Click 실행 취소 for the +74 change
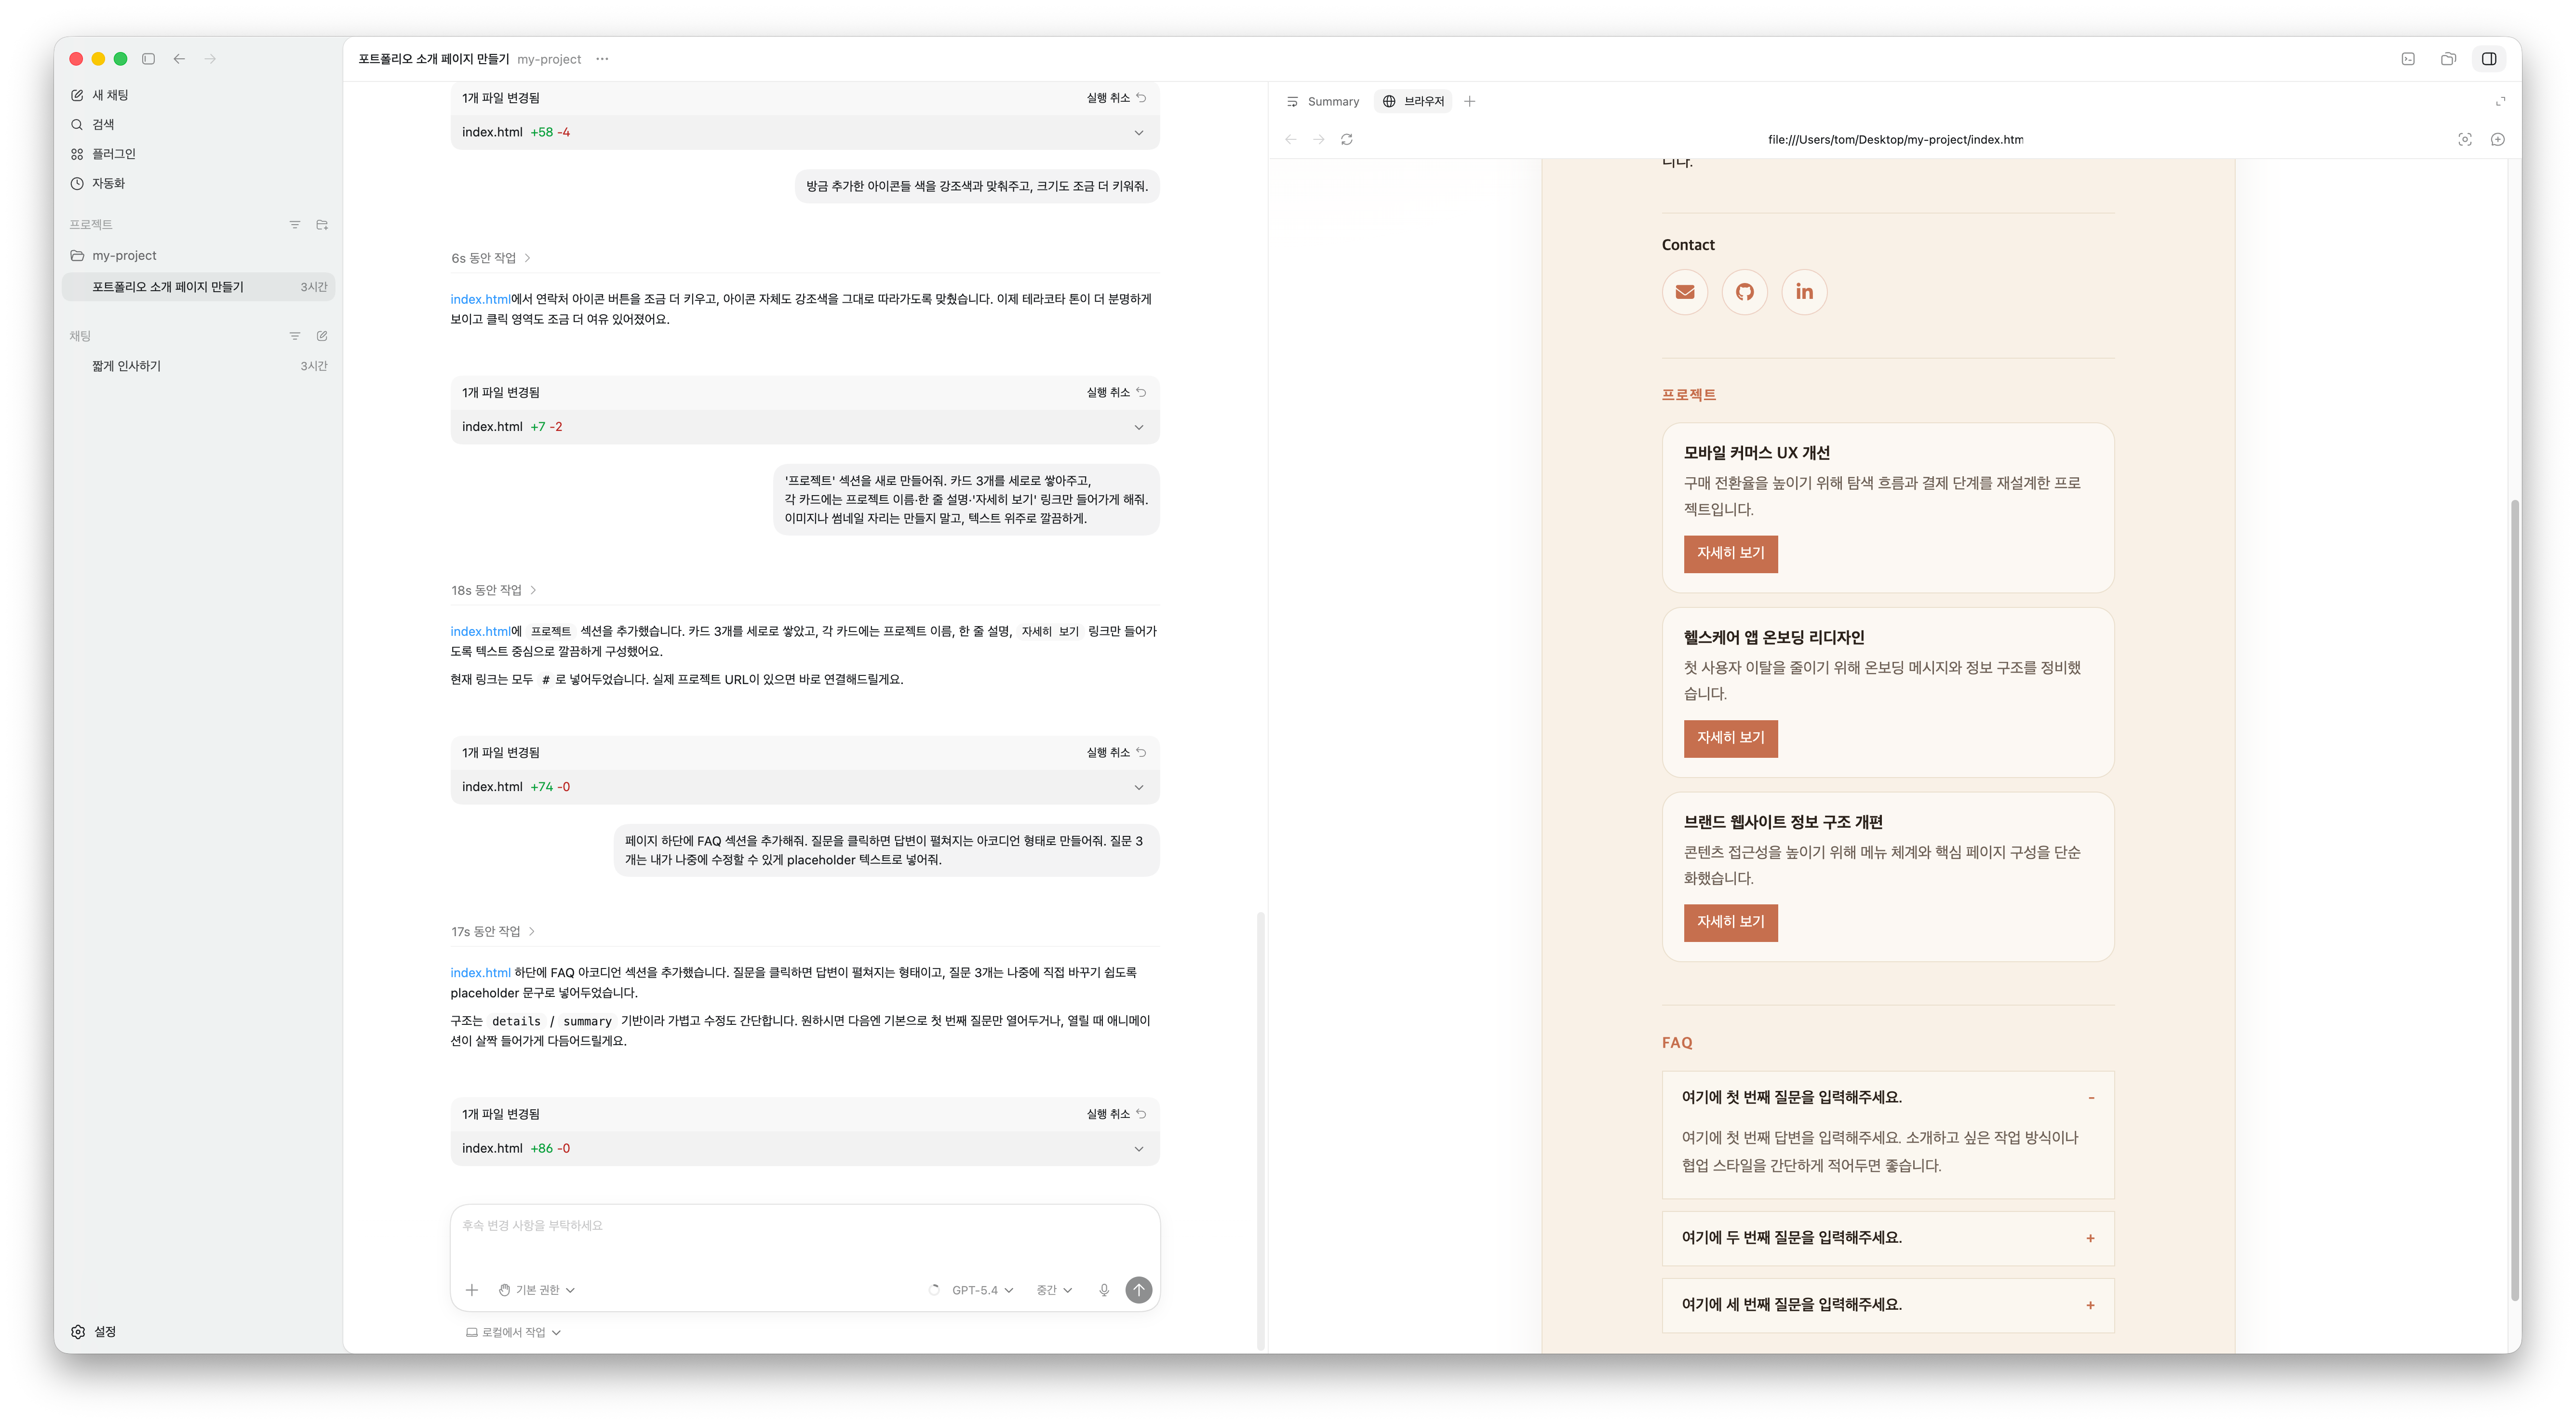2576x1425 pixels. (x=1116, y=753)
